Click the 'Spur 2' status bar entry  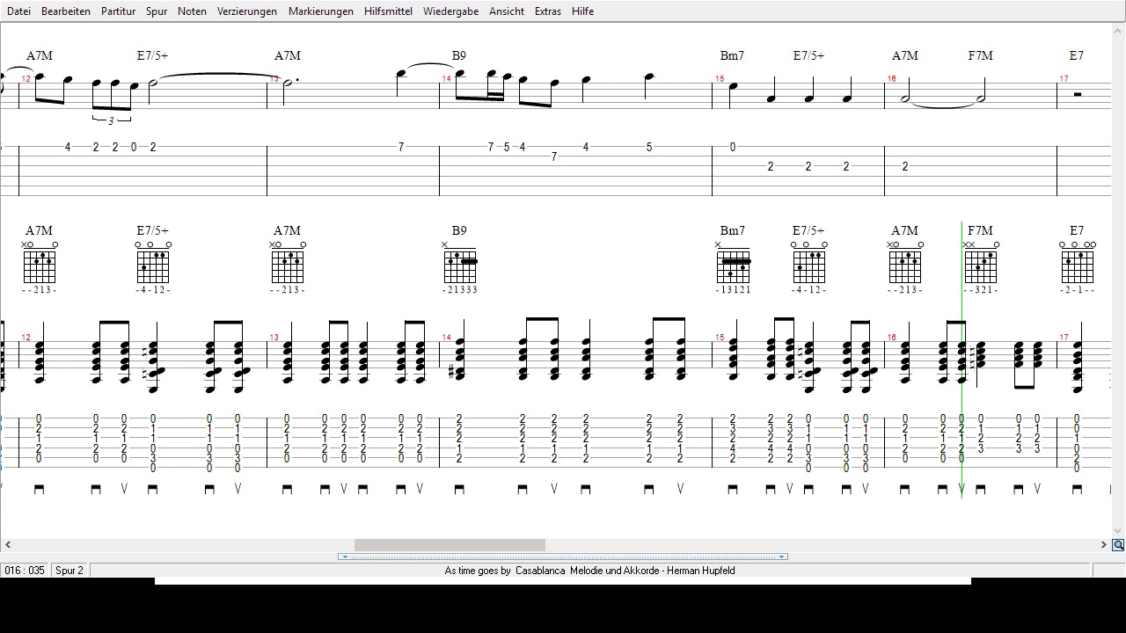[x=69, y=571]
